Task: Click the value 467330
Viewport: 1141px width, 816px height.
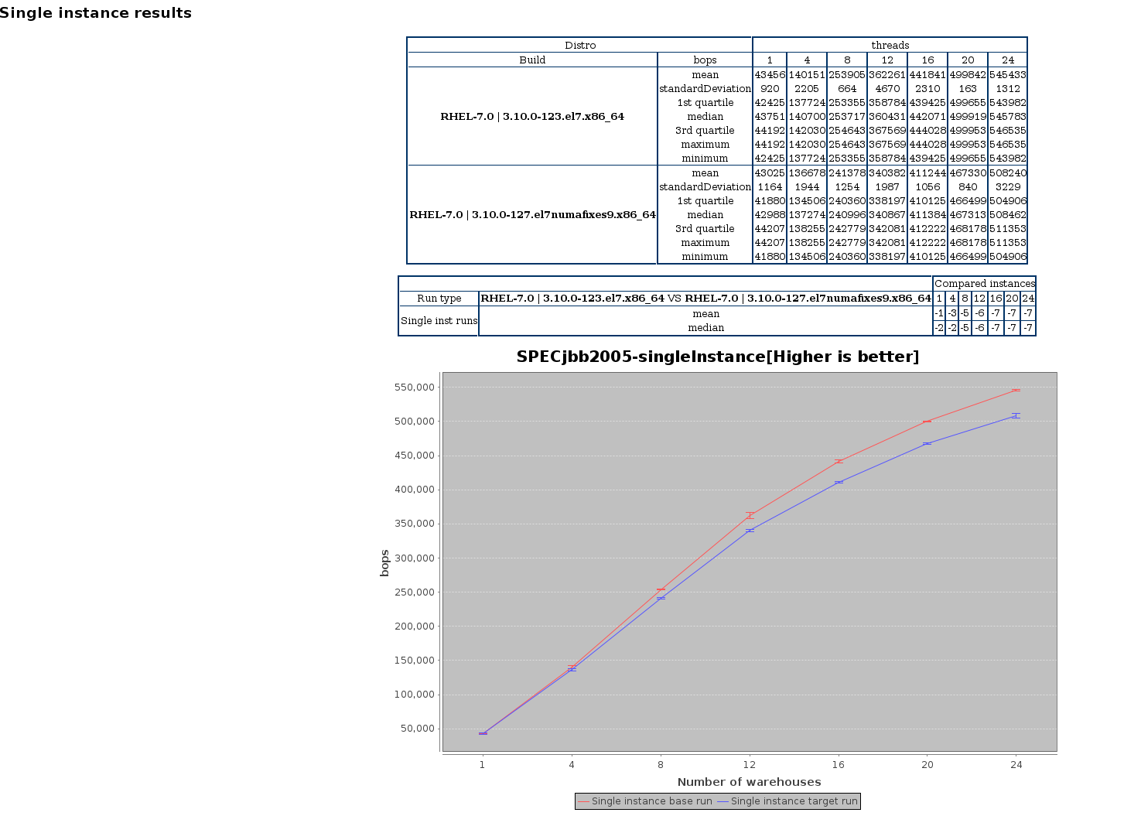Action: click(968, 173)
